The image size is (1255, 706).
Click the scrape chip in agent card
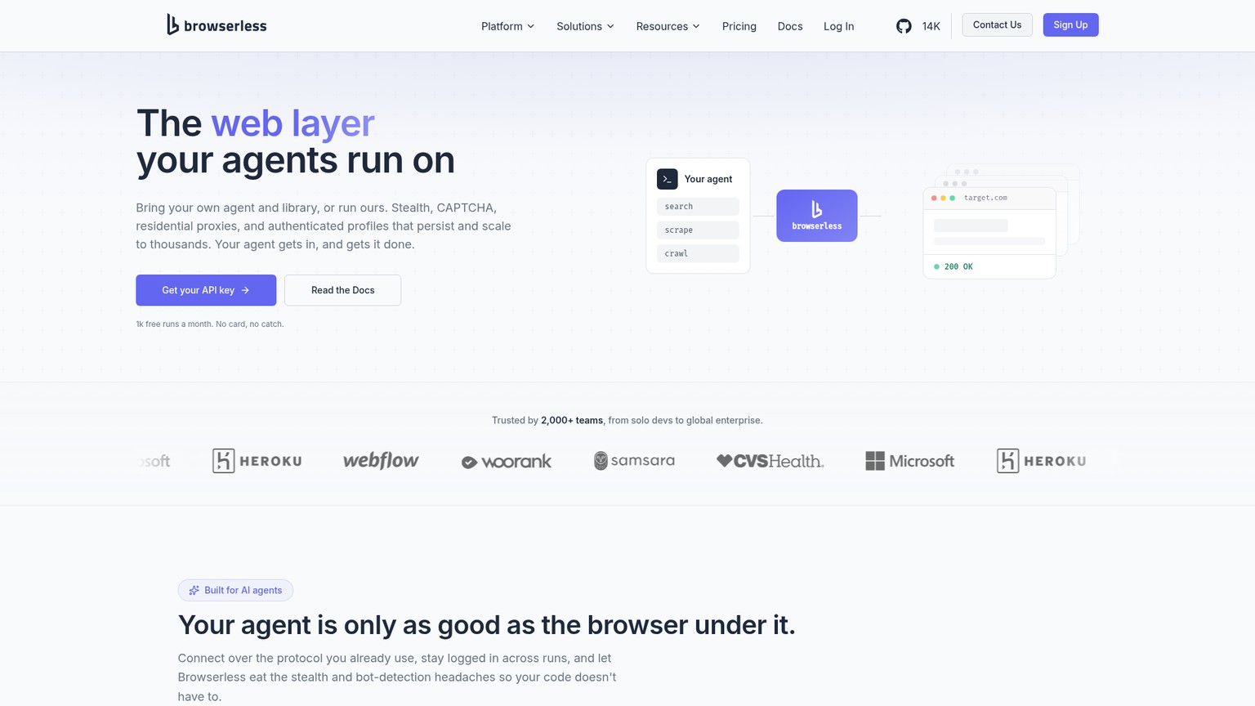(698, 230)
